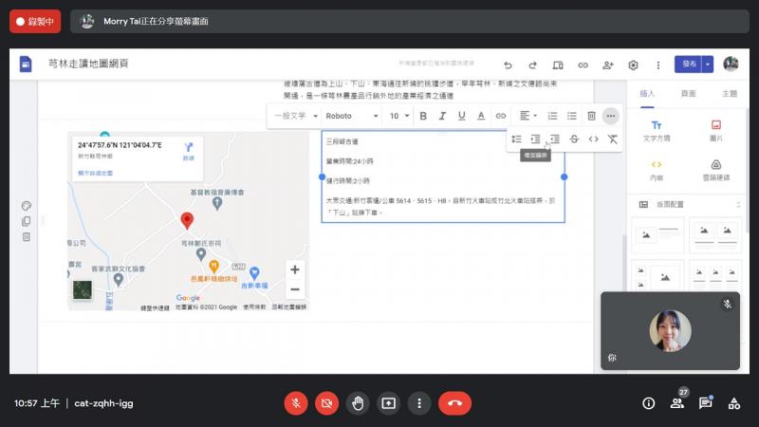Copy the published site link icon
Image resolution: width=759 pixels, height=427 pixels.
(583, 65)
